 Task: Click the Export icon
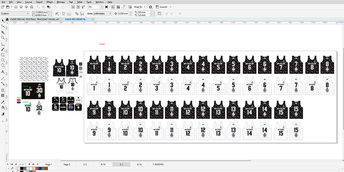pyautogui.click(x=78, y=7)
